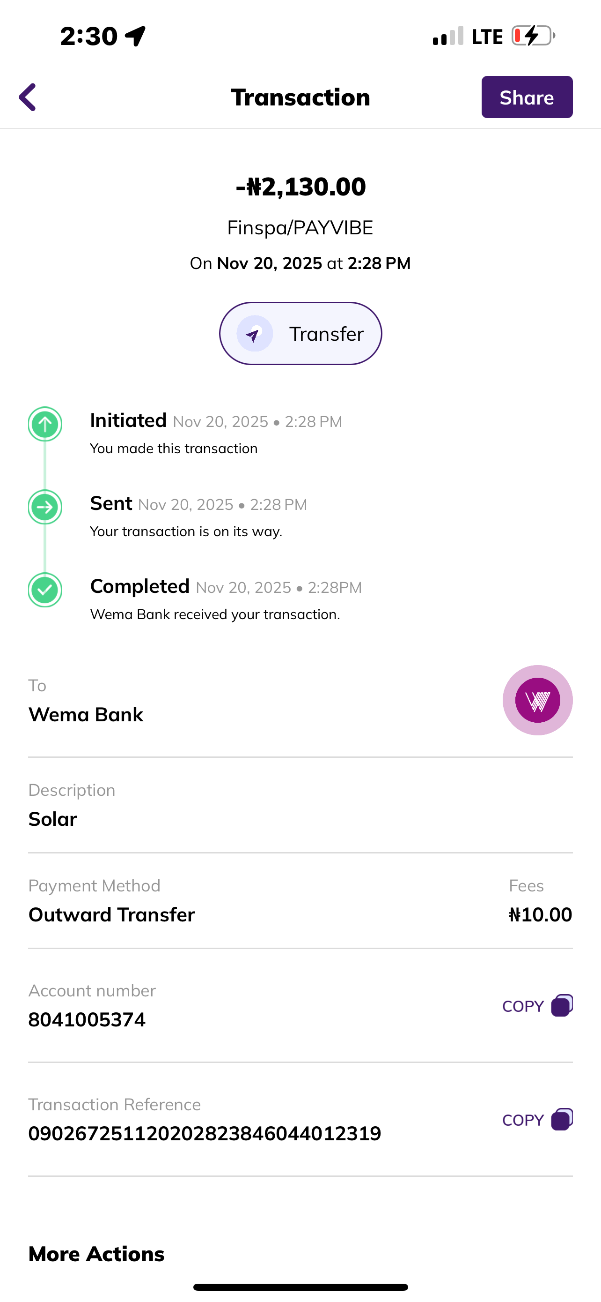
Task: Tap the Sent right-arrow status icon
Action: [x=45, y=507]
